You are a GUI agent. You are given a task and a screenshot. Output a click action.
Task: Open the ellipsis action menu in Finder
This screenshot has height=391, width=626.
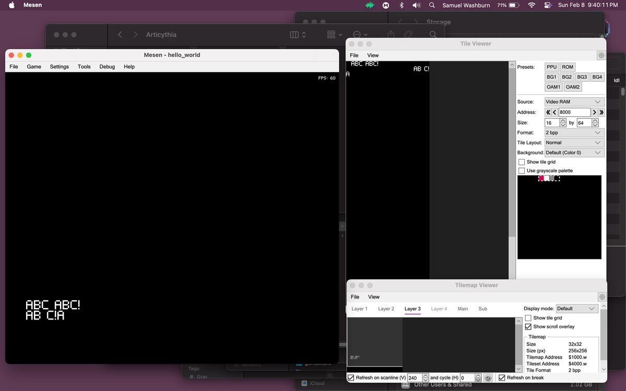pyautogui.click(x=360, y=34)
